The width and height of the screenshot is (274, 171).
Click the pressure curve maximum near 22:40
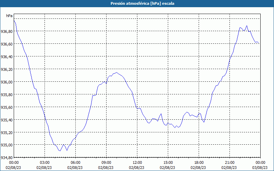pyautogui.click(x=247, y=26)
